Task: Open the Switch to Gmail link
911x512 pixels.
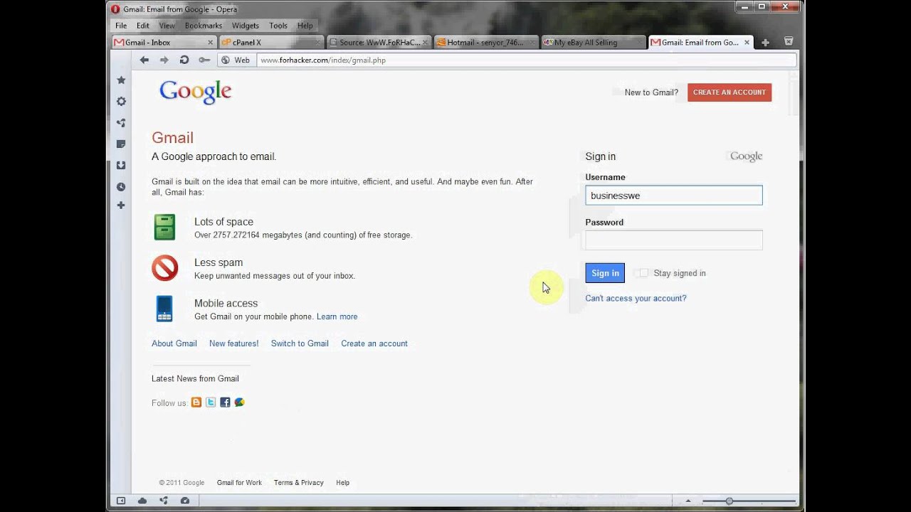Action: click(300, 343)
